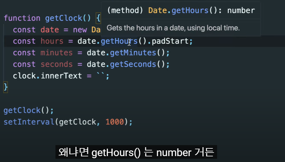
Task: Click the Korean subtitle caption at the bottom
Action: [136, 153]
